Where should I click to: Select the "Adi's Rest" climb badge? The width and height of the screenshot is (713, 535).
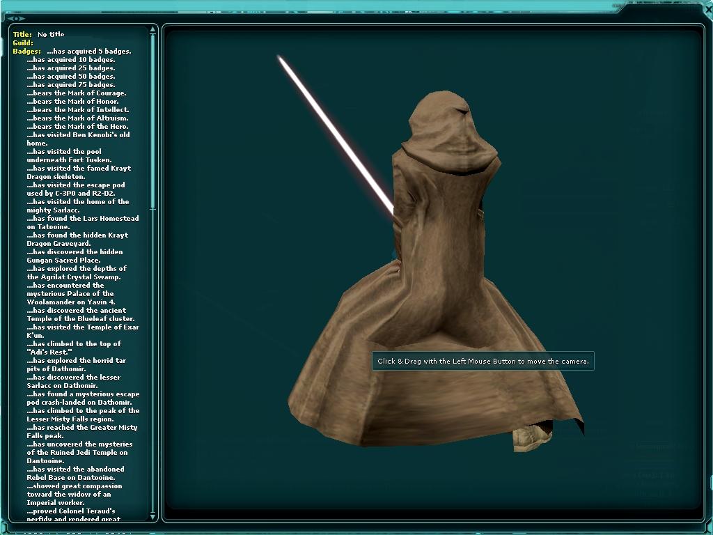[74, 348]
